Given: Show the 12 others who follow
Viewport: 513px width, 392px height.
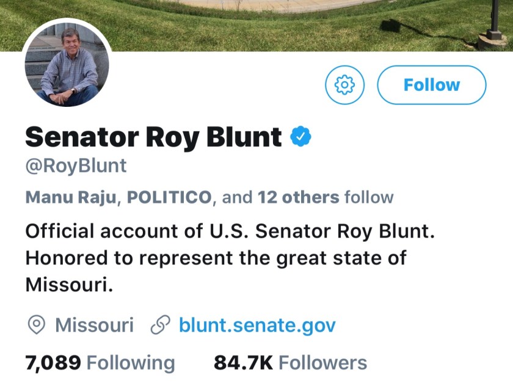Looking at the screenshot, I should (x=298, y=197).
